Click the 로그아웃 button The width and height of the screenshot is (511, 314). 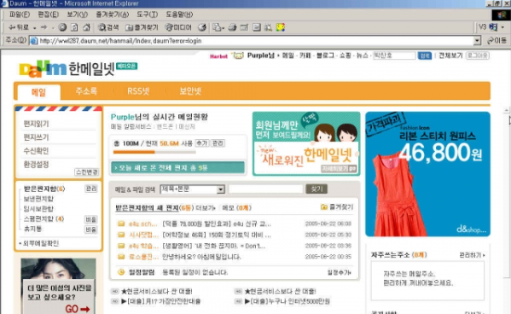point(478,55)
